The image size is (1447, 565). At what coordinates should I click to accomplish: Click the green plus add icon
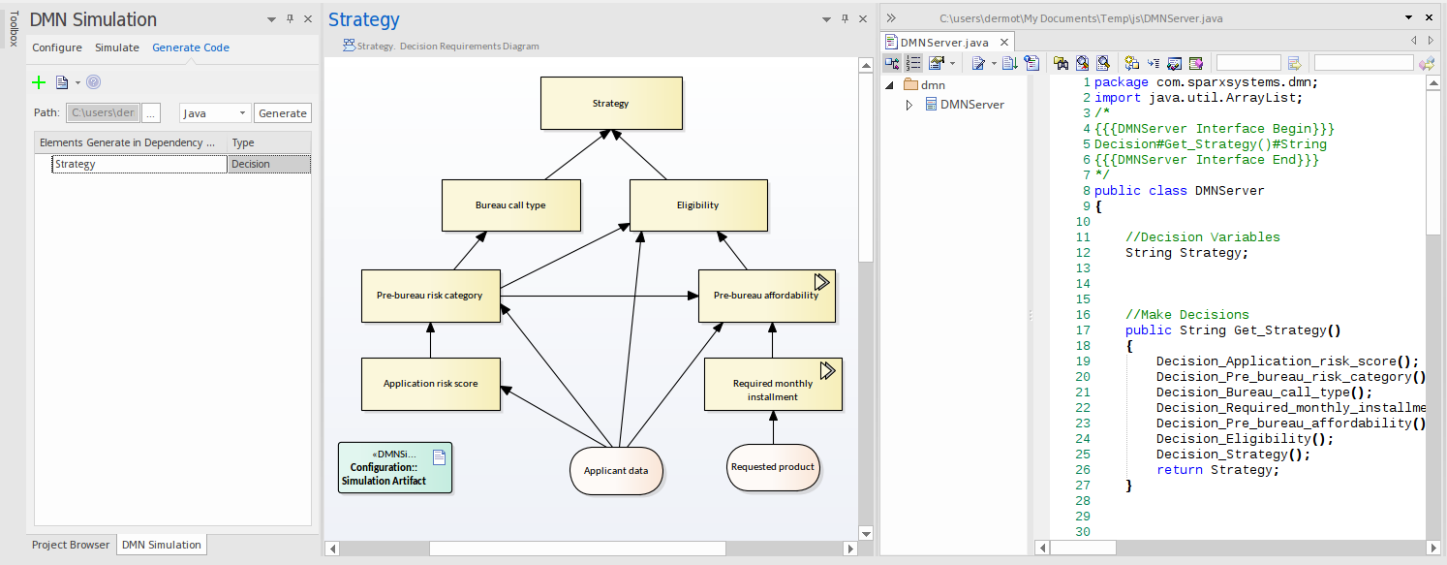coord(39,82)
